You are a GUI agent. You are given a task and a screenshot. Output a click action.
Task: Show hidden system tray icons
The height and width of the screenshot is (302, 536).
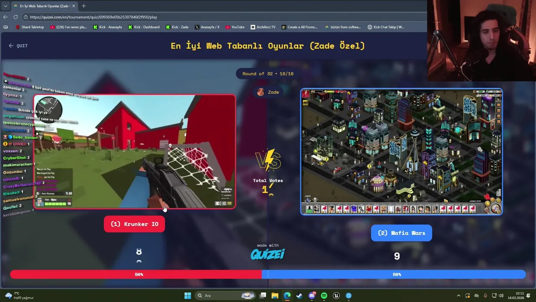point(459,296)
